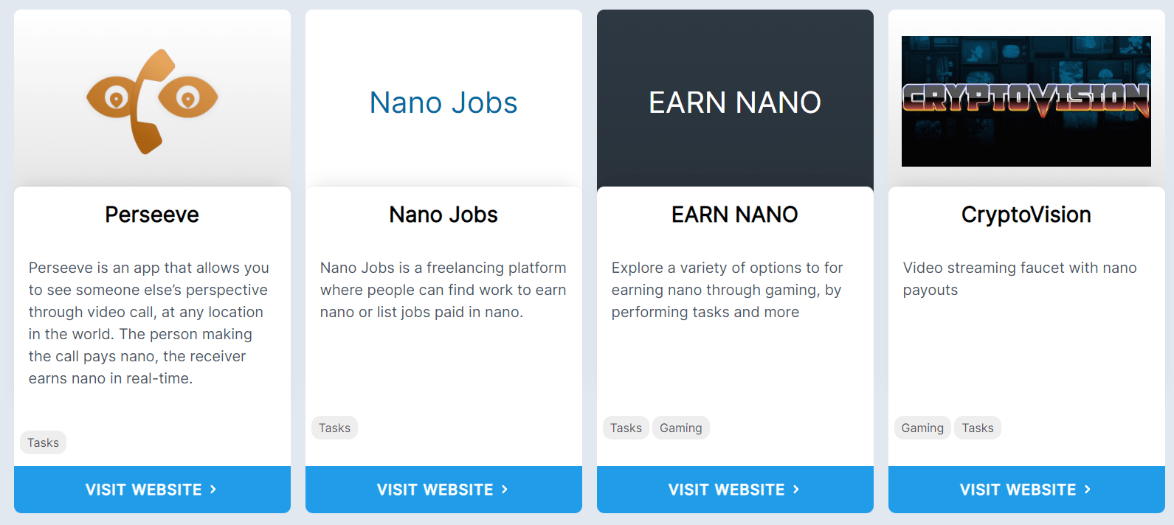Click chevron arrow on Perseeve's Visit Website button
The image size is (1174, 525).
(213, 489)
